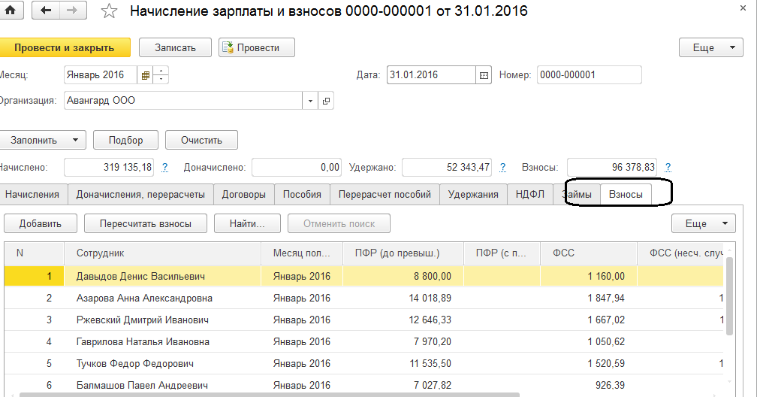The height and width of the screenshot is (397, 757).
Task: Switch to the Взносы tab
Action: coord(626,195)
